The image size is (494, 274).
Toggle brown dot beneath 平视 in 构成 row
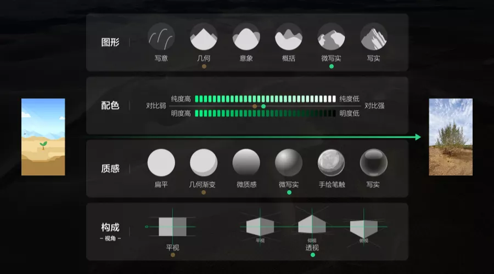pos(173,255)
